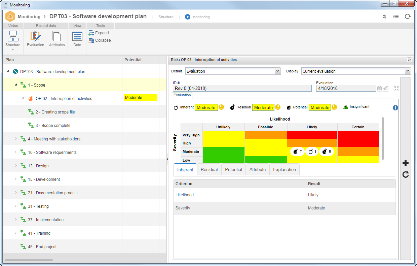Open the Data view icon
The image size is (417, 266).
coord(77,38)
